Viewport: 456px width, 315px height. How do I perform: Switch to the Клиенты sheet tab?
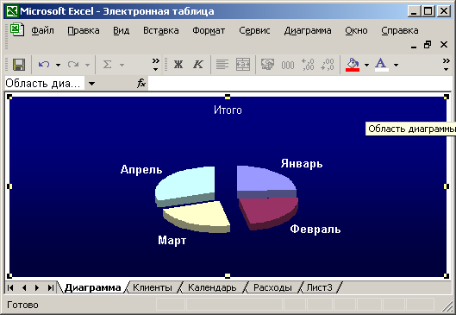[x=153, y=287]
